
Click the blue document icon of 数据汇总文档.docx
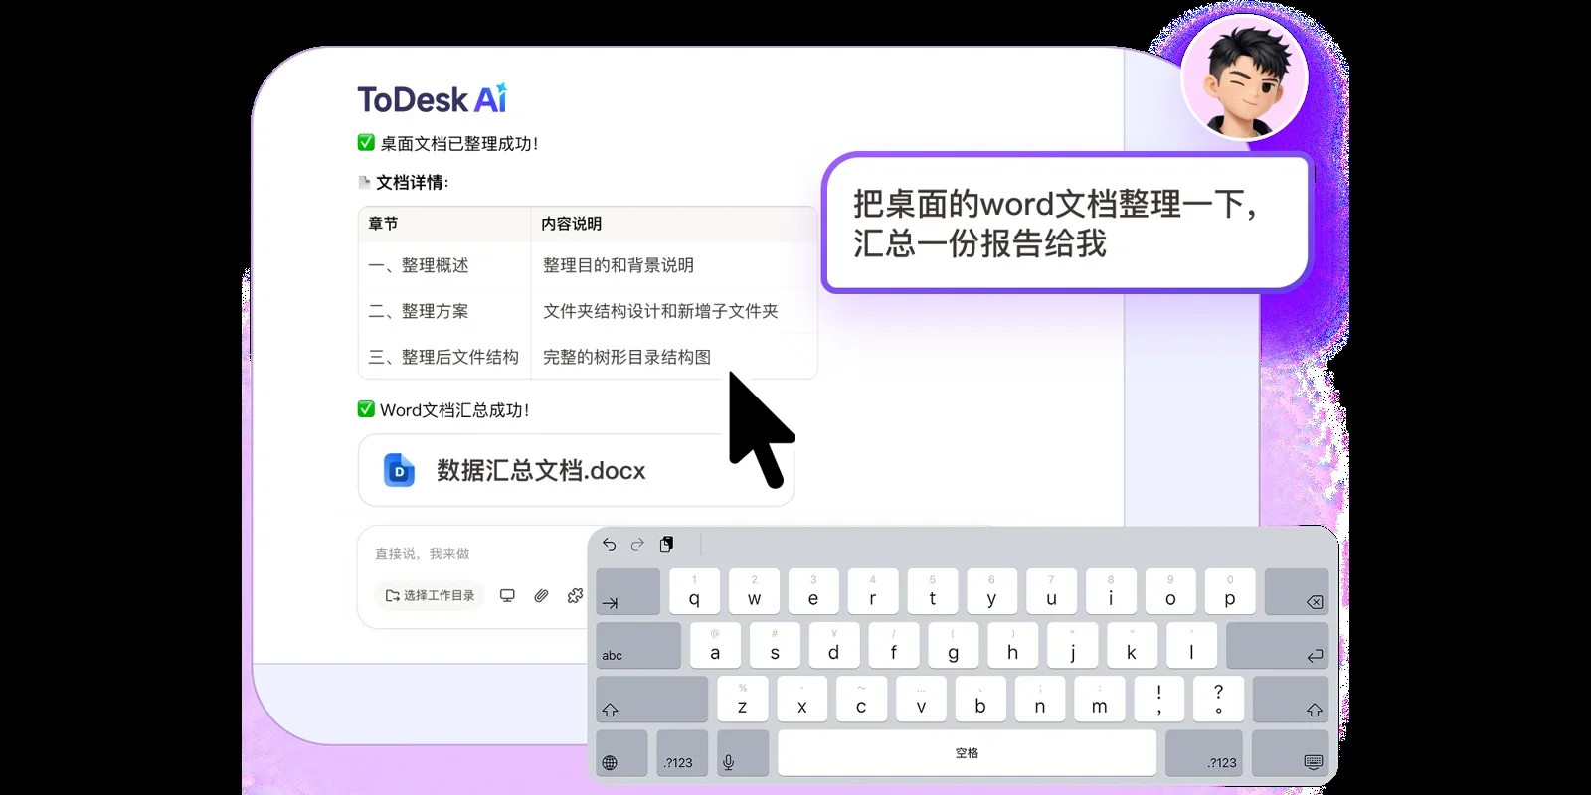pos(399,470)
